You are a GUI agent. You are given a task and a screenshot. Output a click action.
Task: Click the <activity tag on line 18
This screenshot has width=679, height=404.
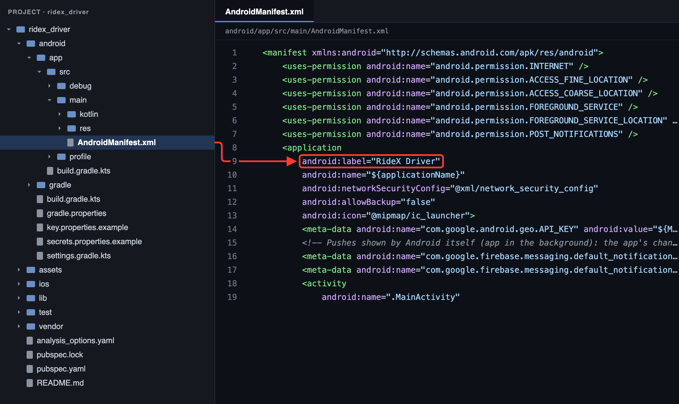click(324, 283)
